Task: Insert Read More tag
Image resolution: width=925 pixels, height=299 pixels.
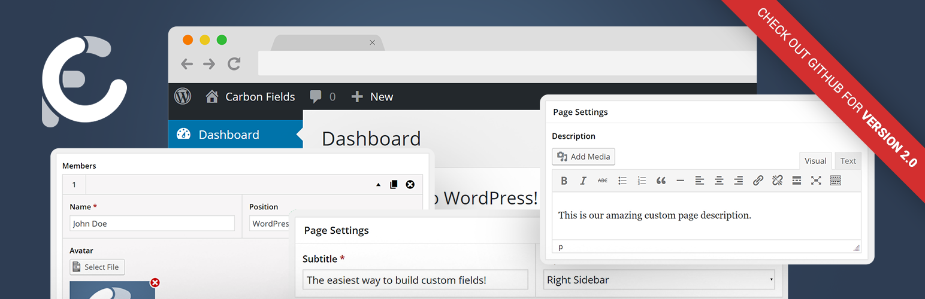Action: pyautogui.click(x=797, y=181)
